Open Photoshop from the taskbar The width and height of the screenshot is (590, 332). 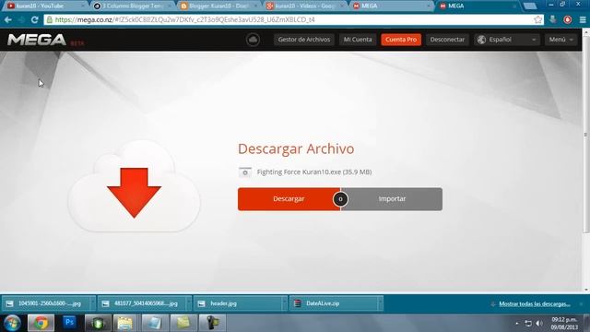tap(69, 323)
